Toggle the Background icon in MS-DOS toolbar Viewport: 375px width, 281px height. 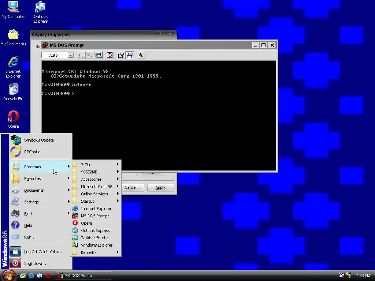(130, 55)
